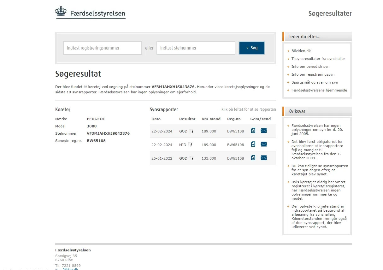383x270 pixels.
Task: Open Spørgsmål og svar om syn link
Action: pos(315,82)
